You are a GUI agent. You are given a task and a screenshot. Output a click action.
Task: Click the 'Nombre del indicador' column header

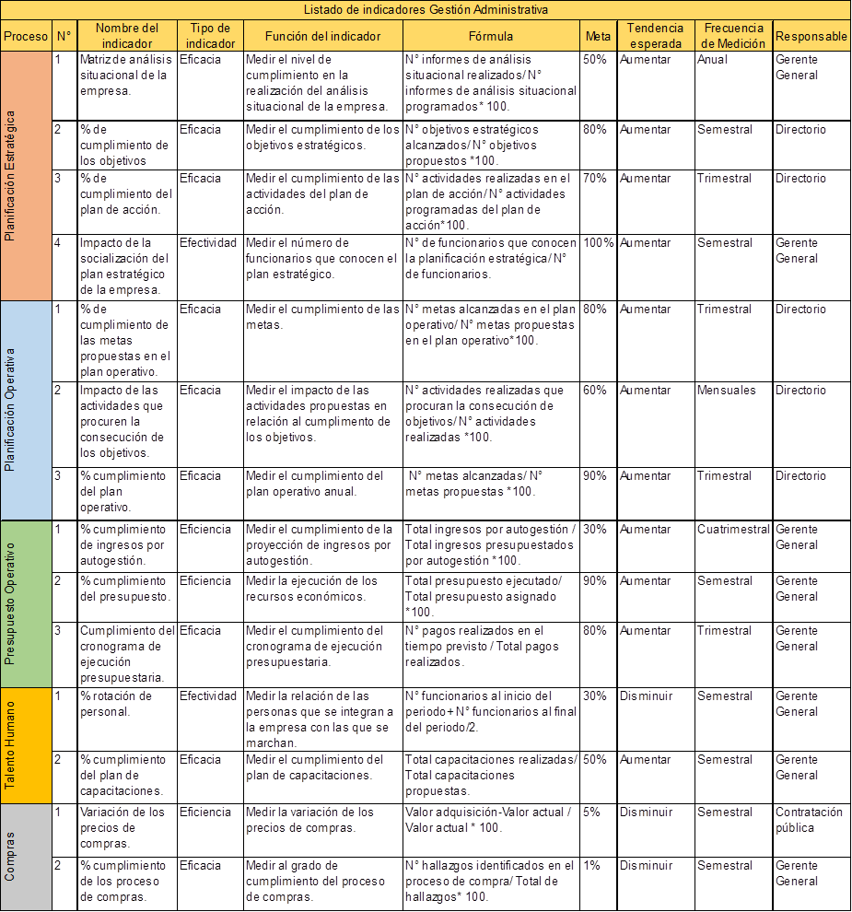(127, 36)
